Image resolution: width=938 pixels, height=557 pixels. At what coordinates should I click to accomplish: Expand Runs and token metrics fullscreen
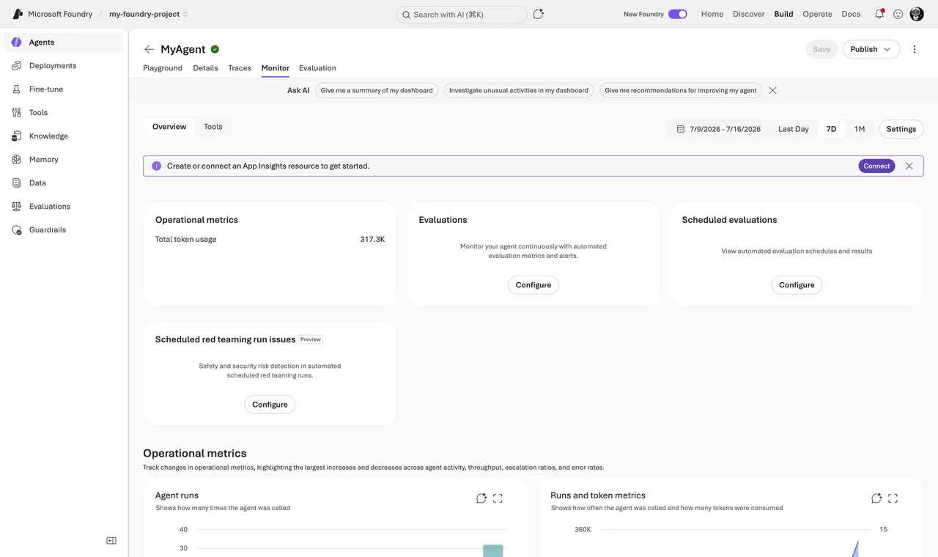(x=893, y=498)
